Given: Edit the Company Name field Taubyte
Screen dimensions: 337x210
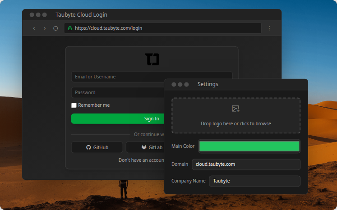Looking at the screenshot, I should tap(254, 181).
